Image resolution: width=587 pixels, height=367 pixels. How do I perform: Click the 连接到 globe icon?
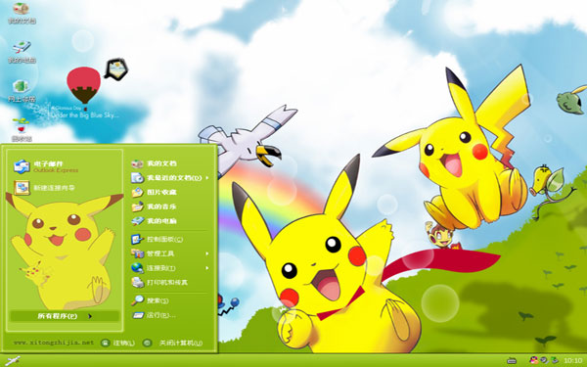137,268
